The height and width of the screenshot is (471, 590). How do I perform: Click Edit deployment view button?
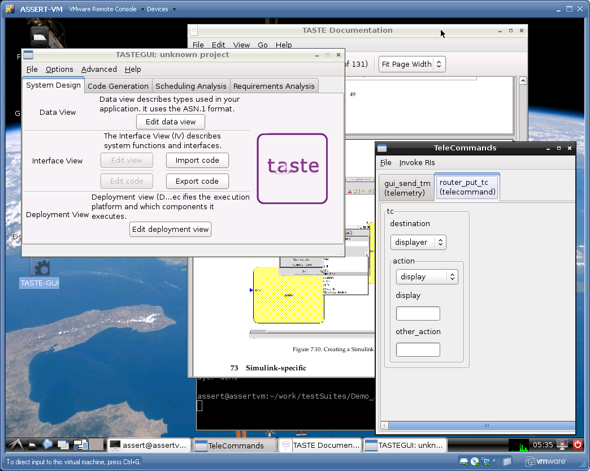(x=170, y=230)
